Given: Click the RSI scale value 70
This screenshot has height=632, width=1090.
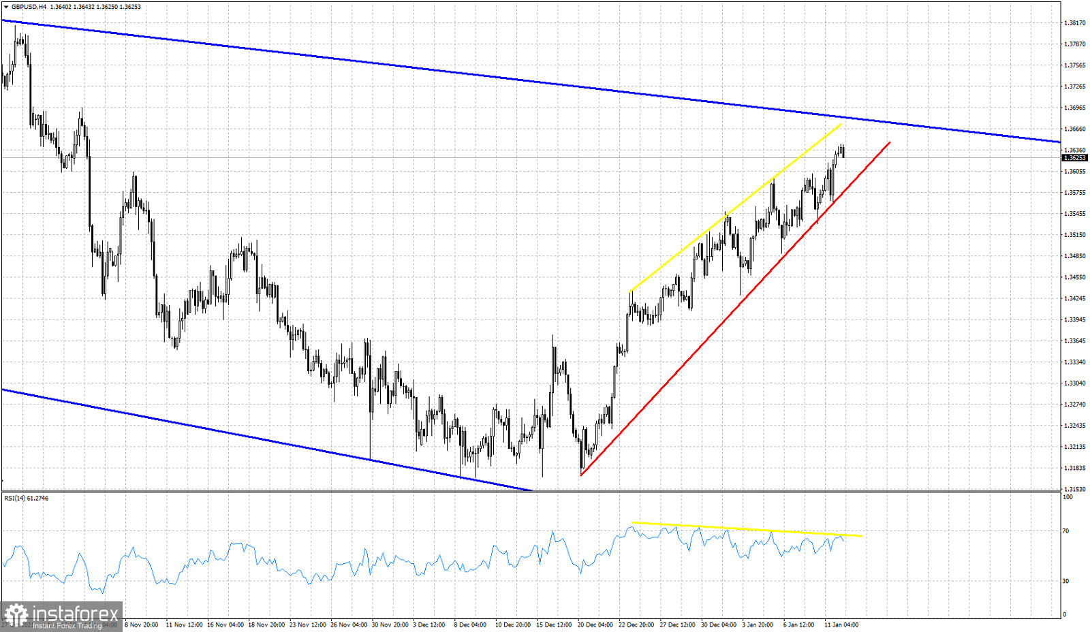Looking at the screenshot, I should pyautogui.click(x=1066, y=531).
